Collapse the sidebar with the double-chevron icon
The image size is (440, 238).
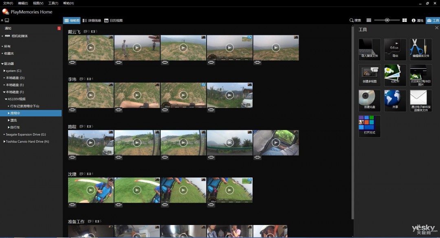[2, 20]
